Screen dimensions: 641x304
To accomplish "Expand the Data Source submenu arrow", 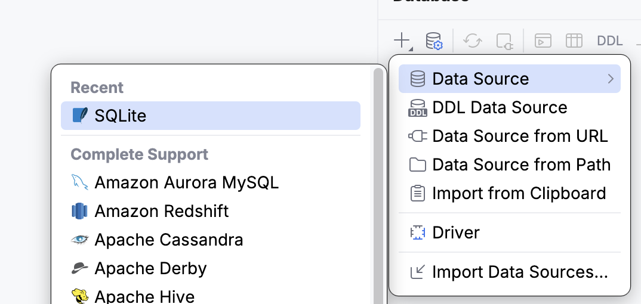I will [611, 79].
